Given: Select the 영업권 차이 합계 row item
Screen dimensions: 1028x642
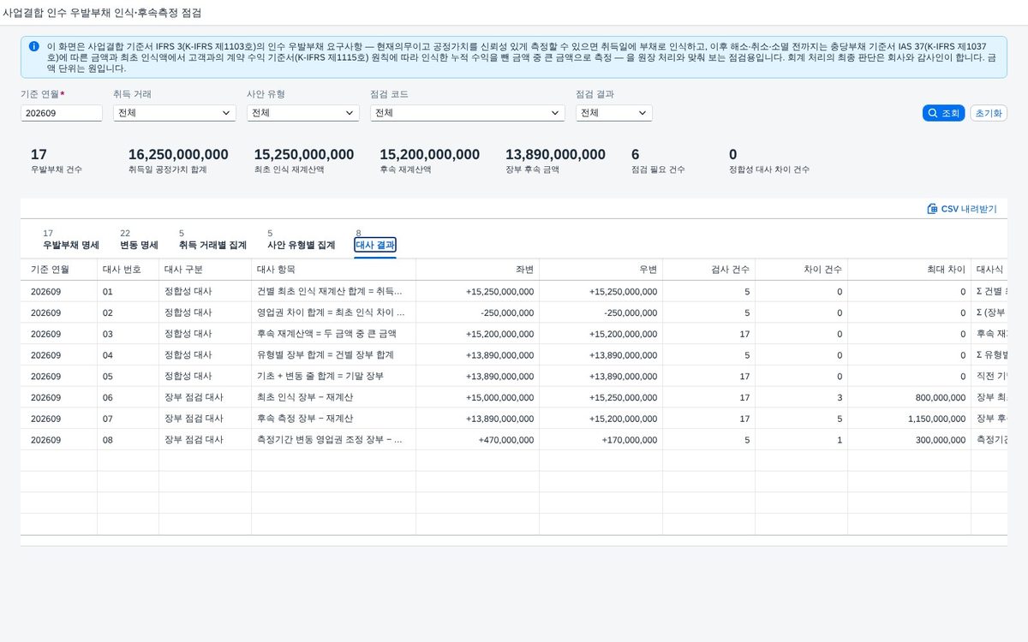Looking at the screenshot, I should click(x=334, y=312).
